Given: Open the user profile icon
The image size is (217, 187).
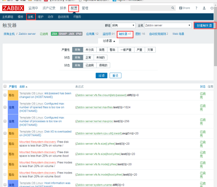Looking at the screenshot, I should [204, 8].
